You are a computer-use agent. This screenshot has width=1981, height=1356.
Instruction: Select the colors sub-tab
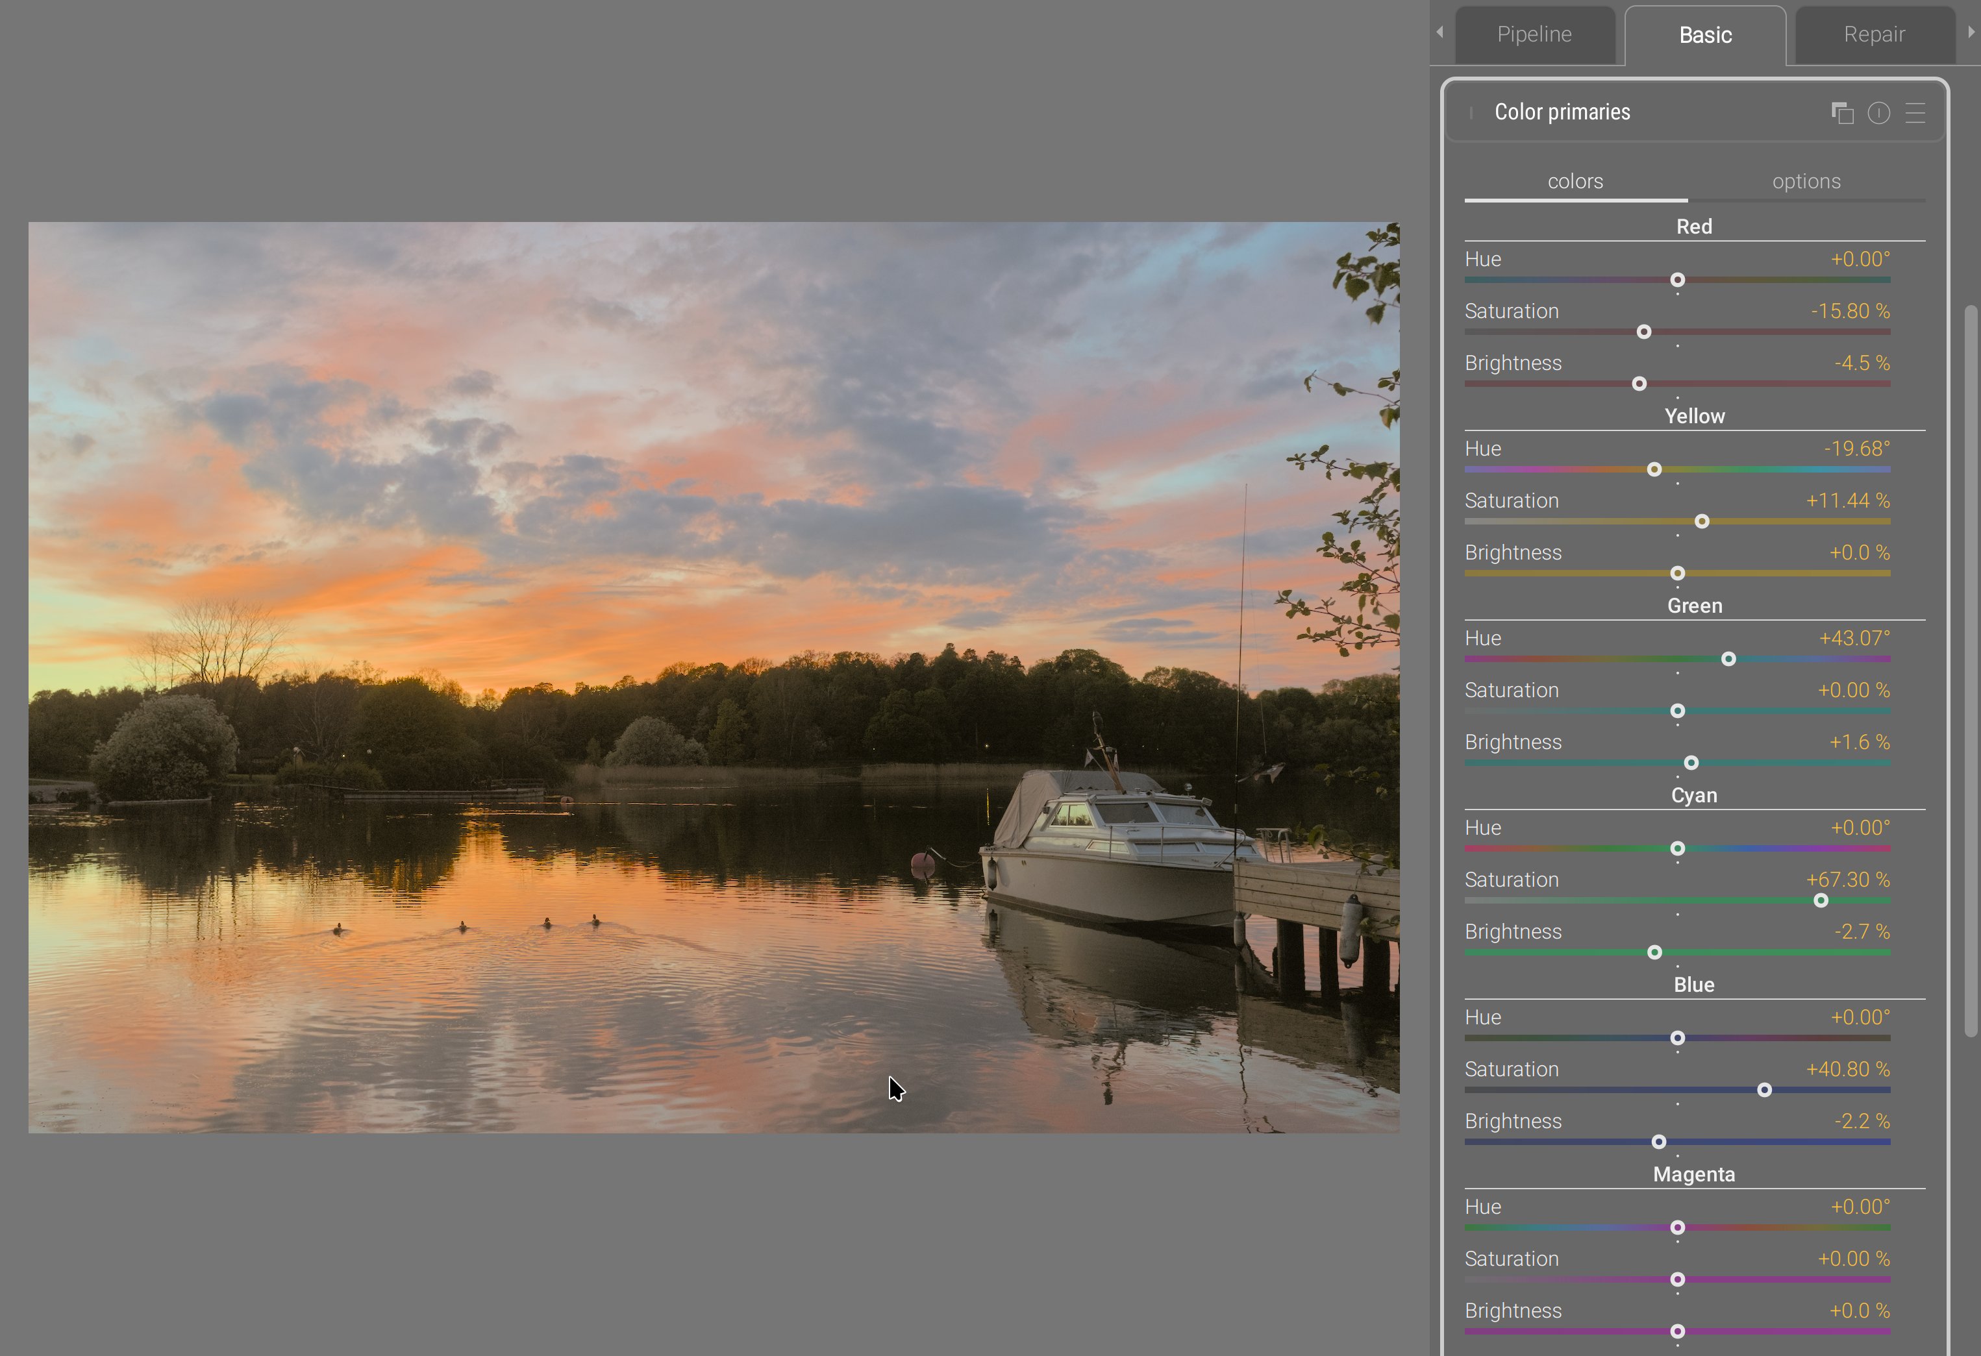point(1575,182)
